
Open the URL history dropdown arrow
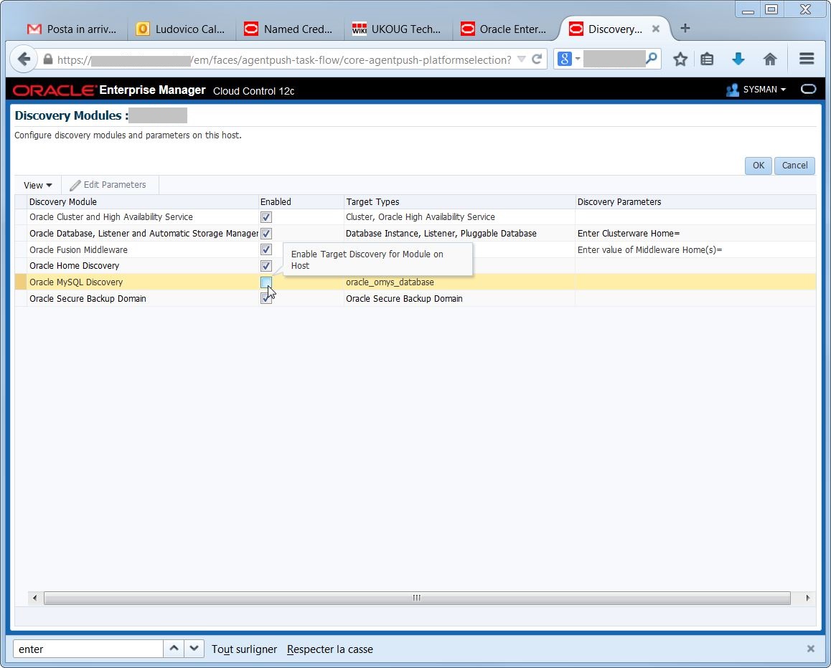522,59
